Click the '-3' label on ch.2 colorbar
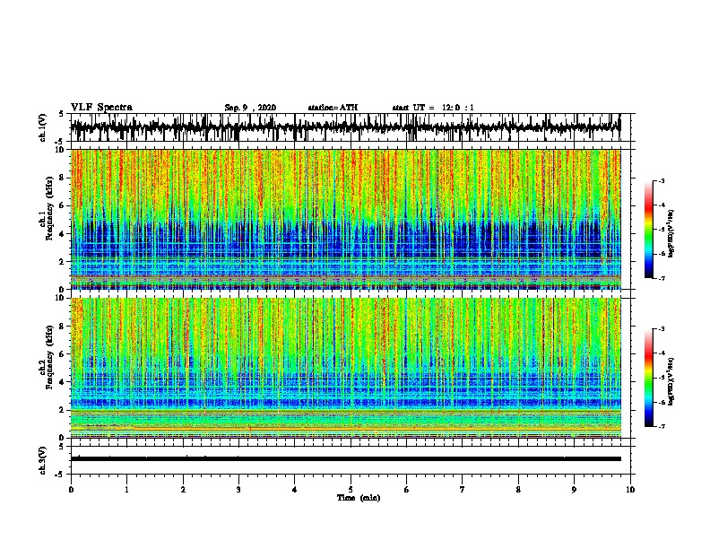Screen dimensions: 710x549 coord(662,329)
